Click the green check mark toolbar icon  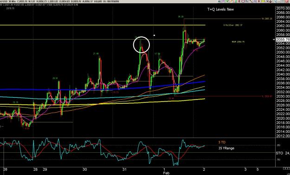pos(227,1)
